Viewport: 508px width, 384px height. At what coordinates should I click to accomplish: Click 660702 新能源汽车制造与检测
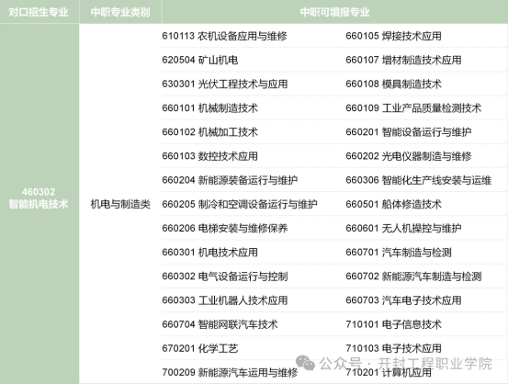413,277
